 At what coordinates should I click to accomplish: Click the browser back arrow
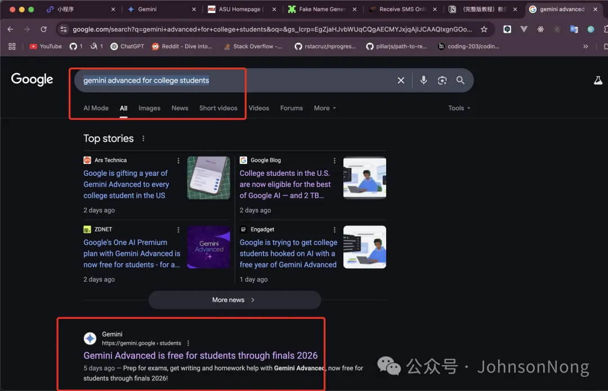[11, 29]
